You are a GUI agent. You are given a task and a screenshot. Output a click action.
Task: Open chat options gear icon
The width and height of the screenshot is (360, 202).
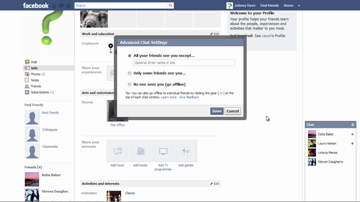pyautogui.click(x=353, y=125)
